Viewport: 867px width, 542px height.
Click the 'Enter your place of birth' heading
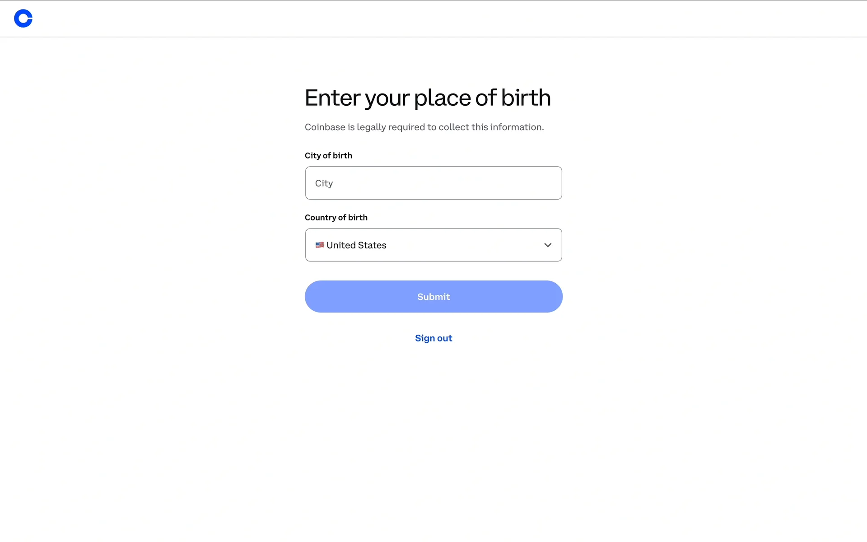click(427, 98)
